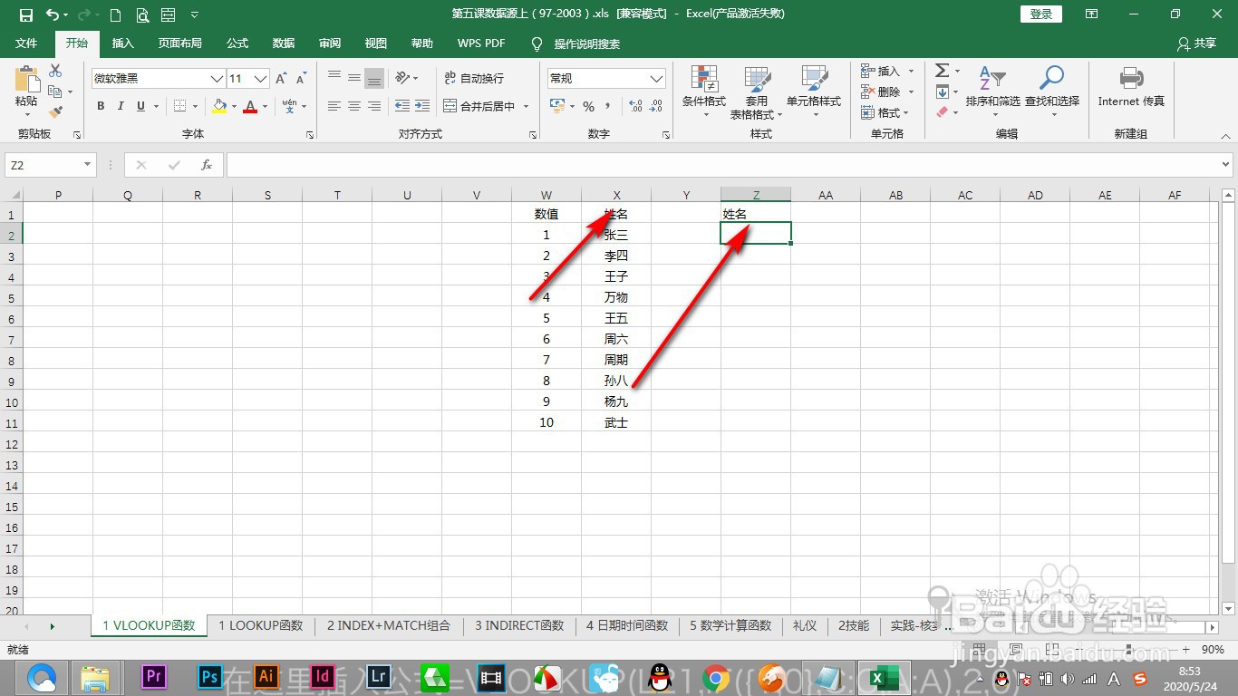The image size is (1238, 696).
Task: Apply yellow fill color bucket
Action: (x=219, y=106)
